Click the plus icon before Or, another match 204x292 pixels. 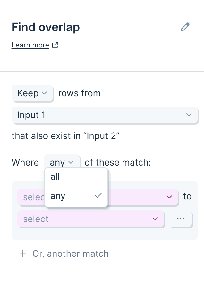23,253
